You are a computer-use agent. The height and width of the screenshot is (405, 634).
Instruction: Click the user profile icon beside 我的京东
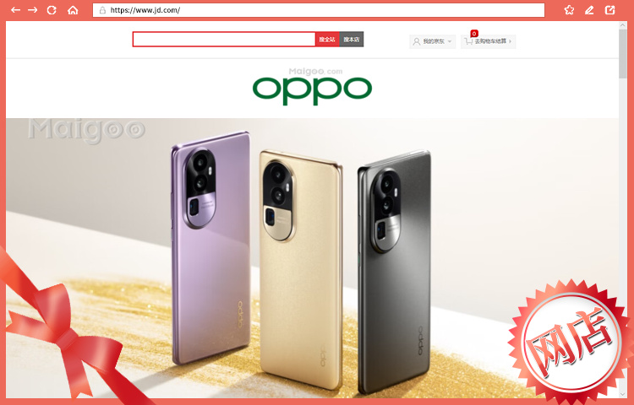(417, 41)
